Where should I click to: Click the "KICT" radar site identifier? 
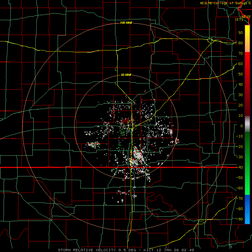148,250
